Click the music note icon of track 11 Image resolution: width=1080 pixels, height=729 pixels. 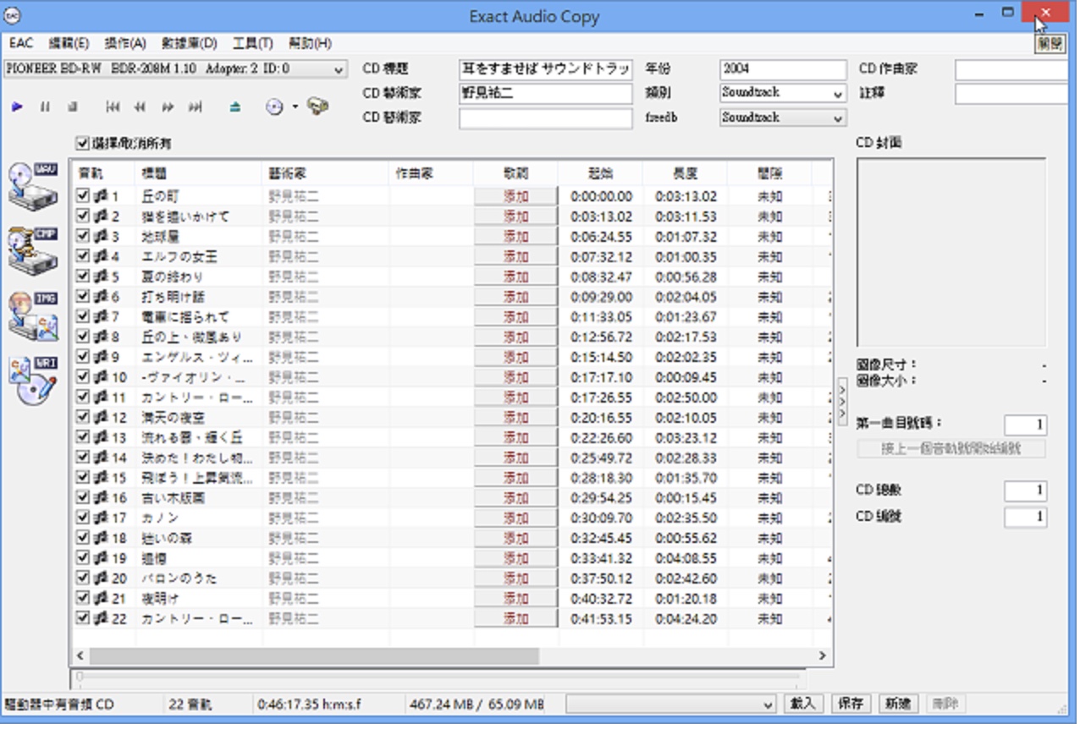[x=102, y=397]
